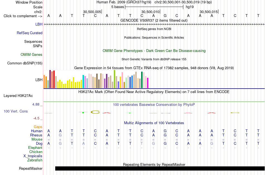Click the tall yellow-green bar in the GTEx chart

click(115, 79)
